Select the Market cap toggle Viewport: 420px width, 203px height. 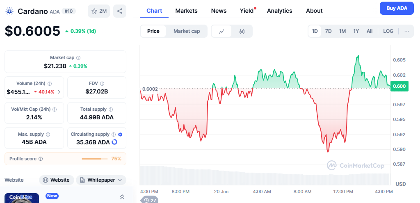tap(187, 31)
